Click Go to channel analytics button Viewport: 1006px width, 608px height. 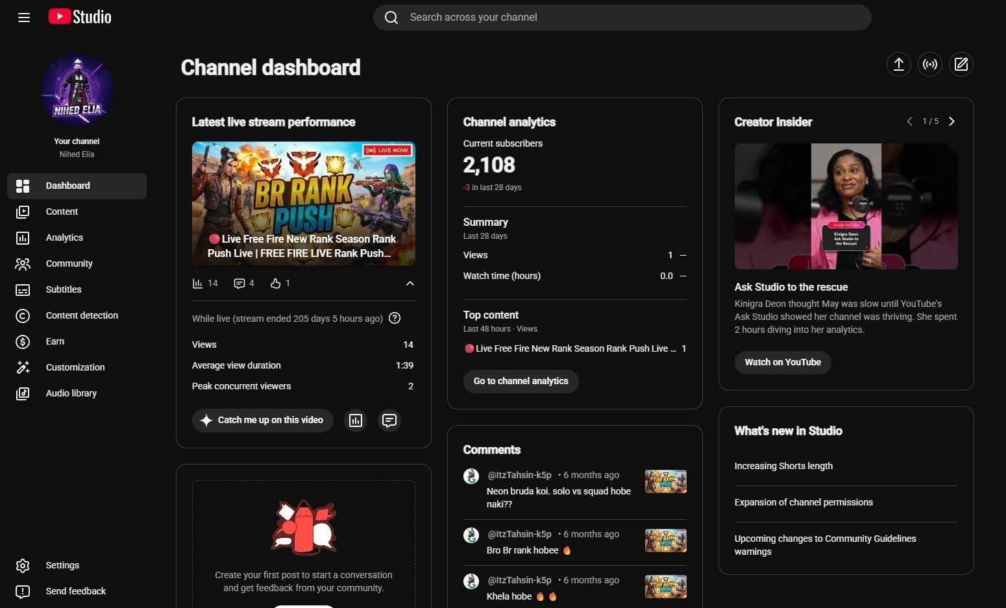click(521, 381)
